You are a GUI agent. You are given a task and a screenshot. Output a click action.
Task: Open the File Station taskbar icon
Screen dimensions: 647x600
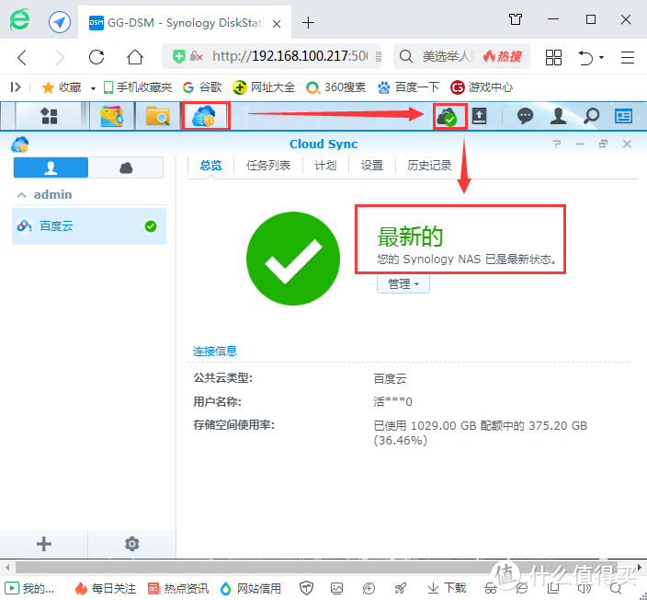157,116
